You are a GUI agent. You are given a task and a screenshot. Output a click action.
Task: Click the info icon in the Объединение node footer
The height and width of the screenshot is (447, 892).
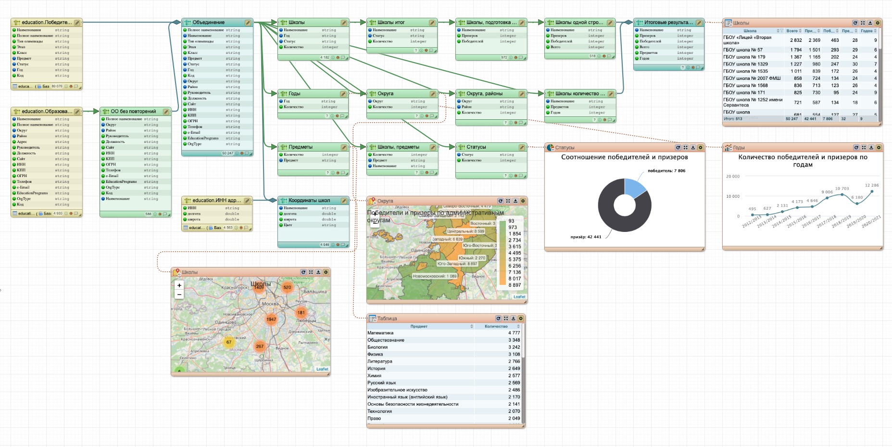click(x=238, y=153)
